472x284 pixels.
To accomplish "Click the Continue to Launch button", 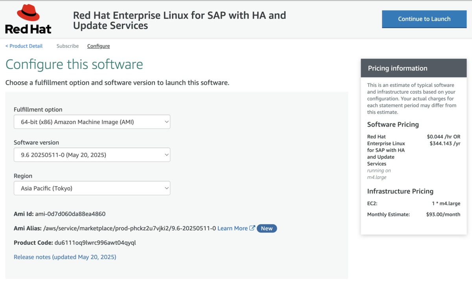I will click(x=424, y=19).
